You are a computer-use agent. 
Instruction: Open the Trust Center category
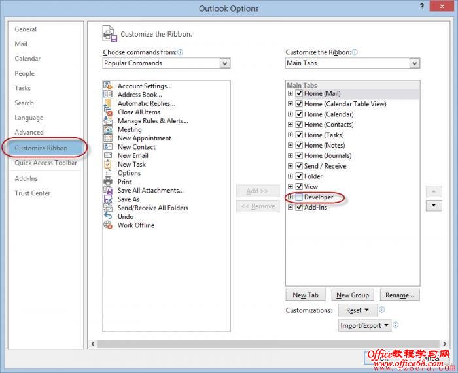click(33, 193)
